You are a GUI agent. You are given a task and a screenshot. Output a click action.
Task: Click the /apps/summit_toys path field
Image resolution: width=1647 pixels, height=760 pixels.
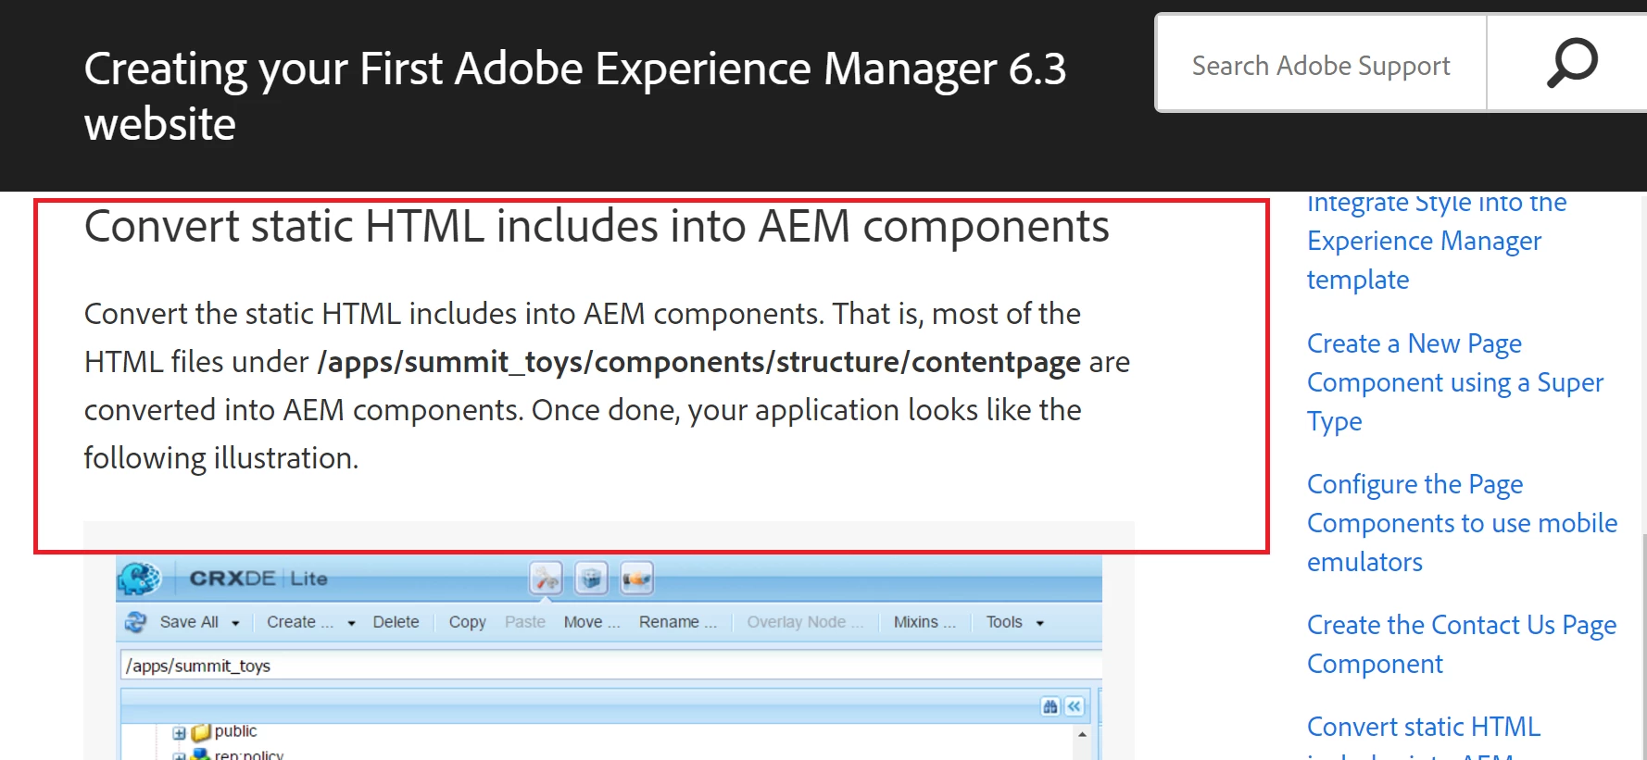[611, 666]
